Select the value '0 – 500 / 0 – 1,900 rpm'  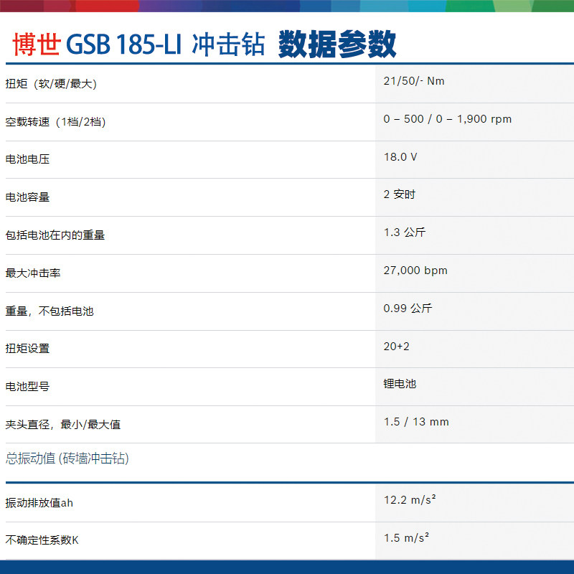447,119
